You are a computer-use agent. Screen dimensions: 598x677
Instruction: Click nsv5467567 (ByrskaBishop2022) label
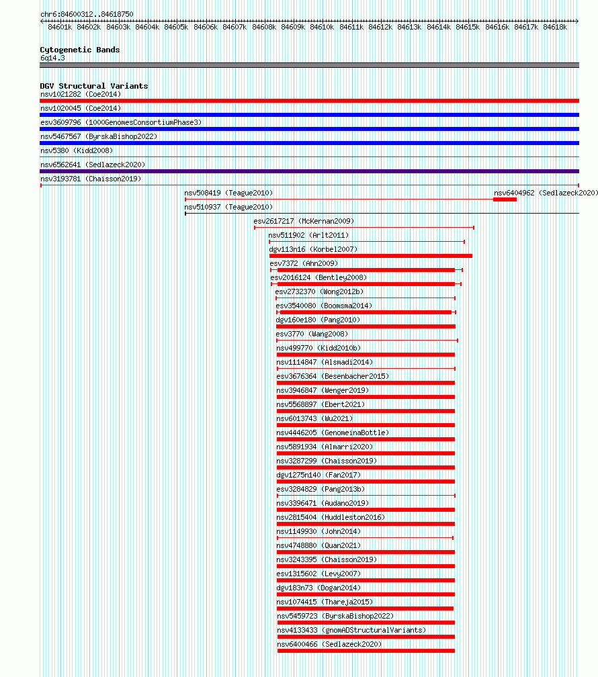click(x=99, y=136)
